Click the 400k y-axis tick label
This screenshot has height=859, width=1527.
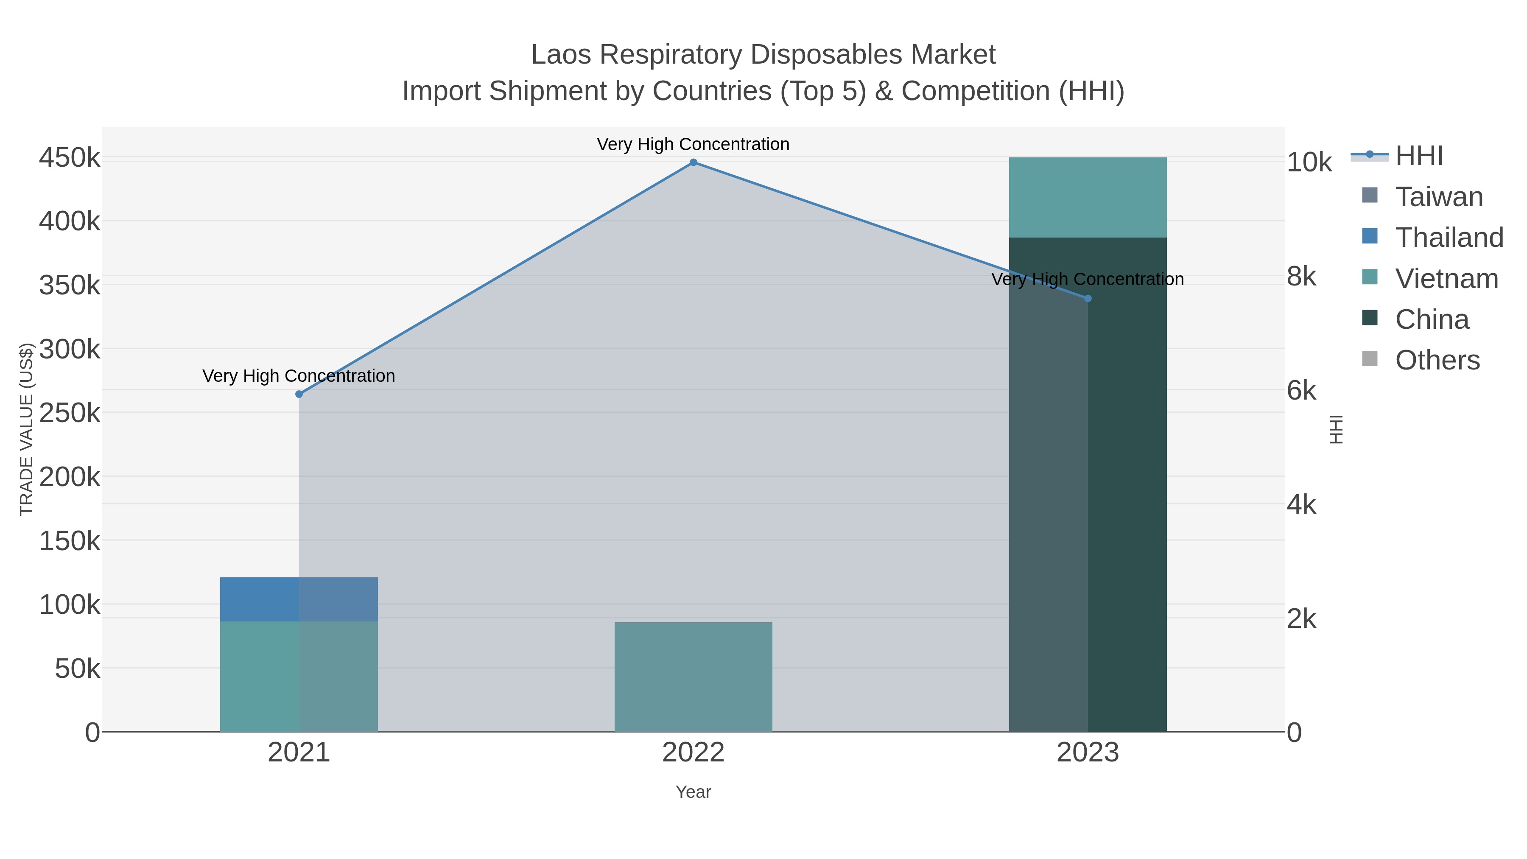[70, 222]
